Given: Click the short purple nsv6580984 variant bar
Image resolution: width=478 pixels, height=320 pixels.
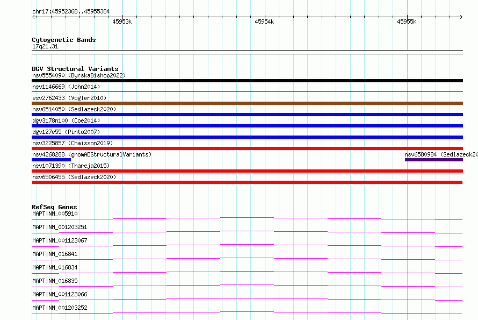Looking at the screenshot, I should pos(434,160).
